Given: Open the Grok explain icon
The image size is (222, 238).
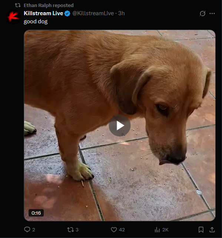Looking at the screenshot, I should (203, 13).
